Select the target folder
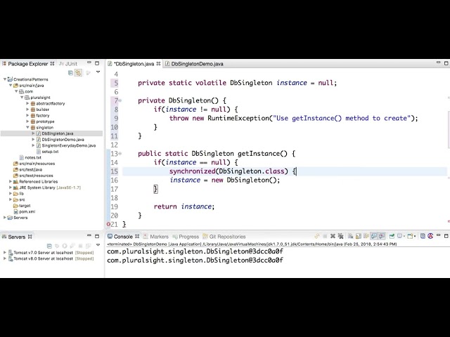The height and width of the screenshot is (337, 450). [x=25, y=206]
